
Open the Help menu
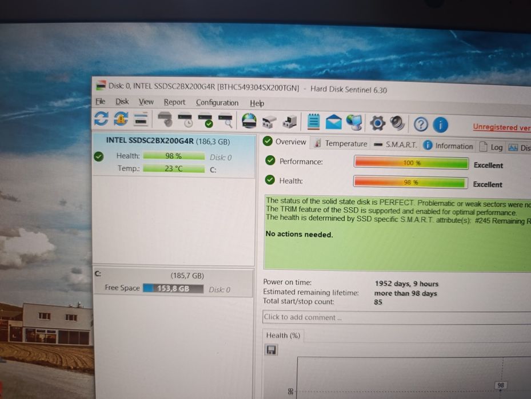click(257, 103)
